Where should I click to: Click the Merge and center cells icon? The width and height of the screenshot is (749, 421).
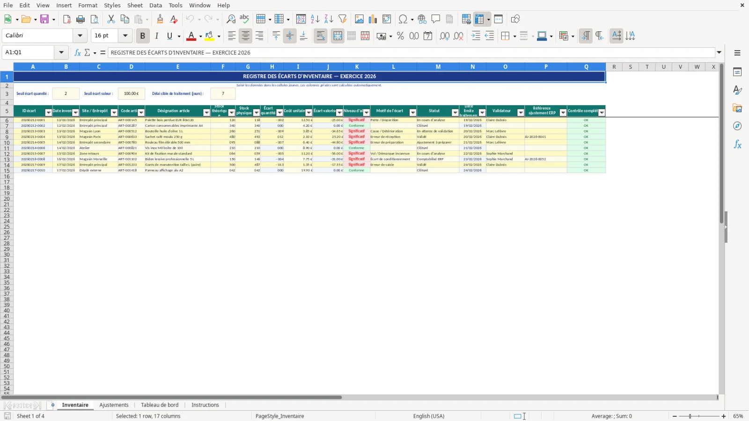(338, 36)
